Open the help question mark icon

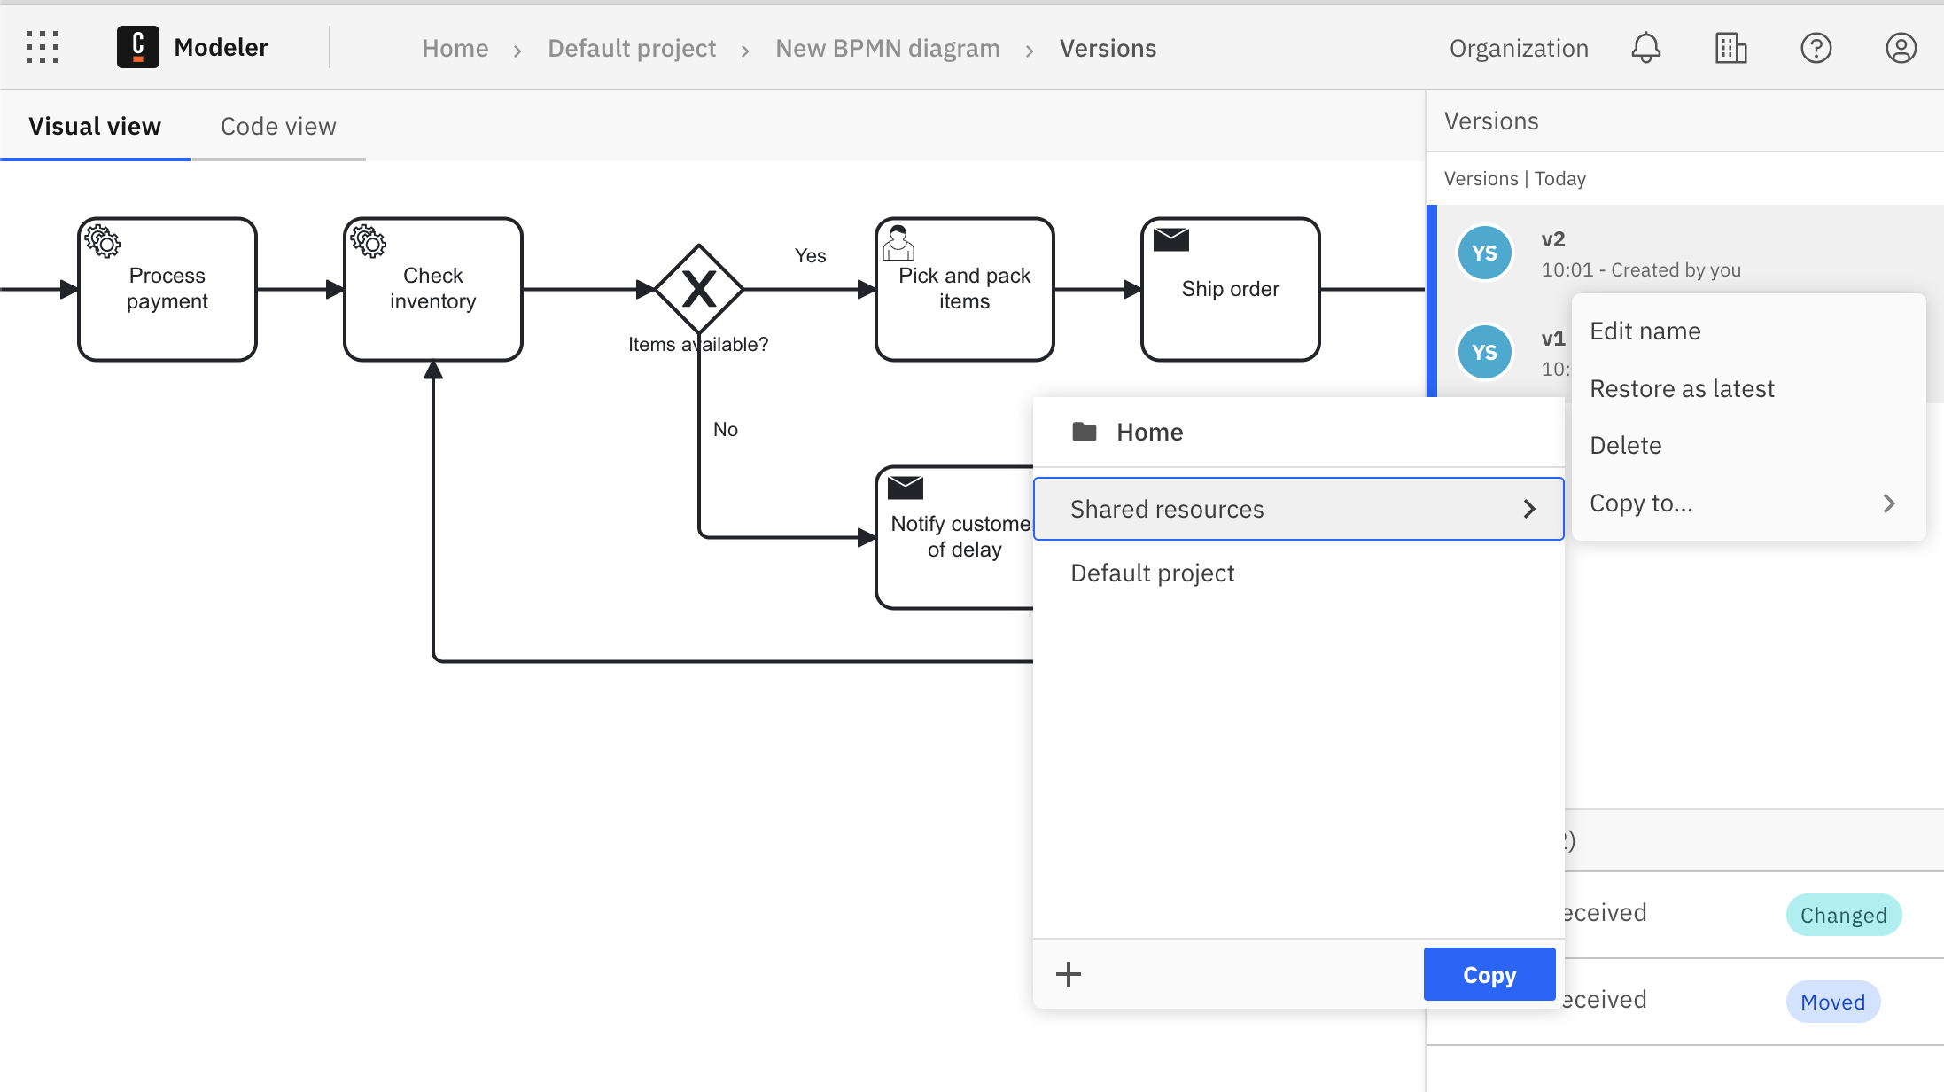point(1816,48)
